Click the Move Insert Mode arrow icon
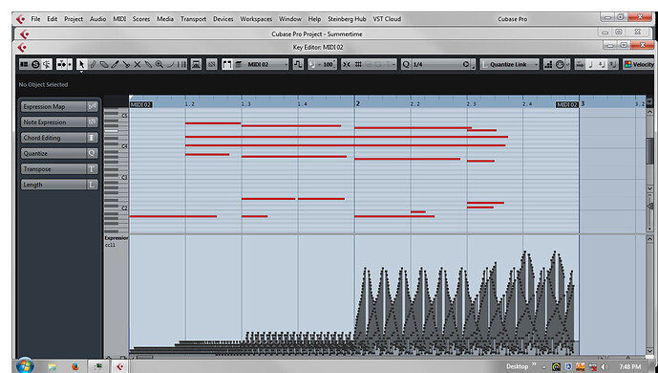Image resolution: width=658 pixels, height=373 pixels. point(579,64)
